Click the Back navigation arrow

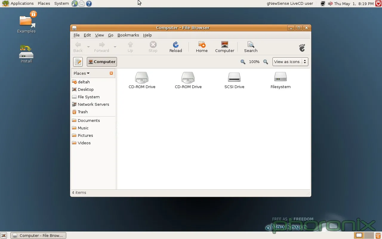pyautogui.click(x=78, y=47)
